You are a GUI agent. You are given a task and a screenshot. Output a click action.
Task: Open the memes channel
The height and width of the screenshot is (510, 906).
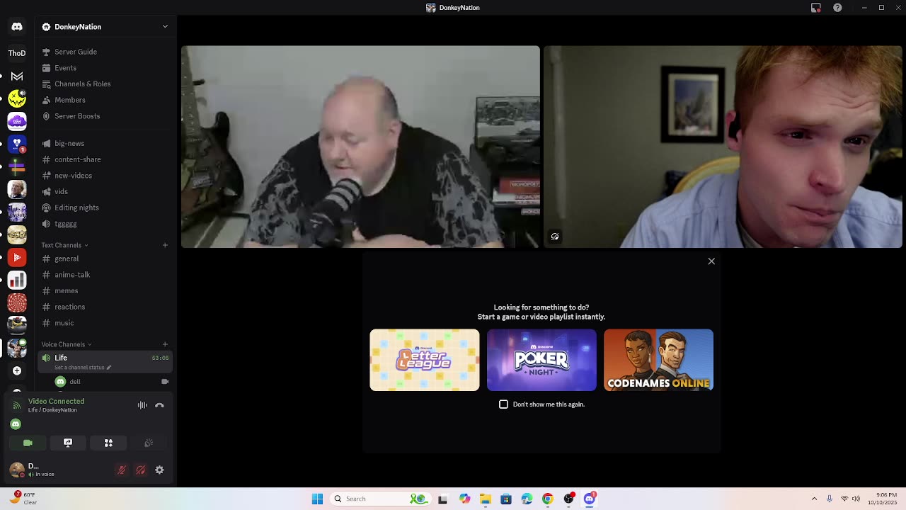[x=105, y=290]
